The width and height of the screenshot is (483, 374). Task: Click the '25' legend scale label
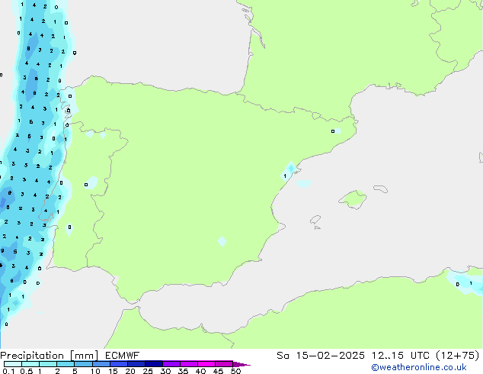click(x=148, y=371)
